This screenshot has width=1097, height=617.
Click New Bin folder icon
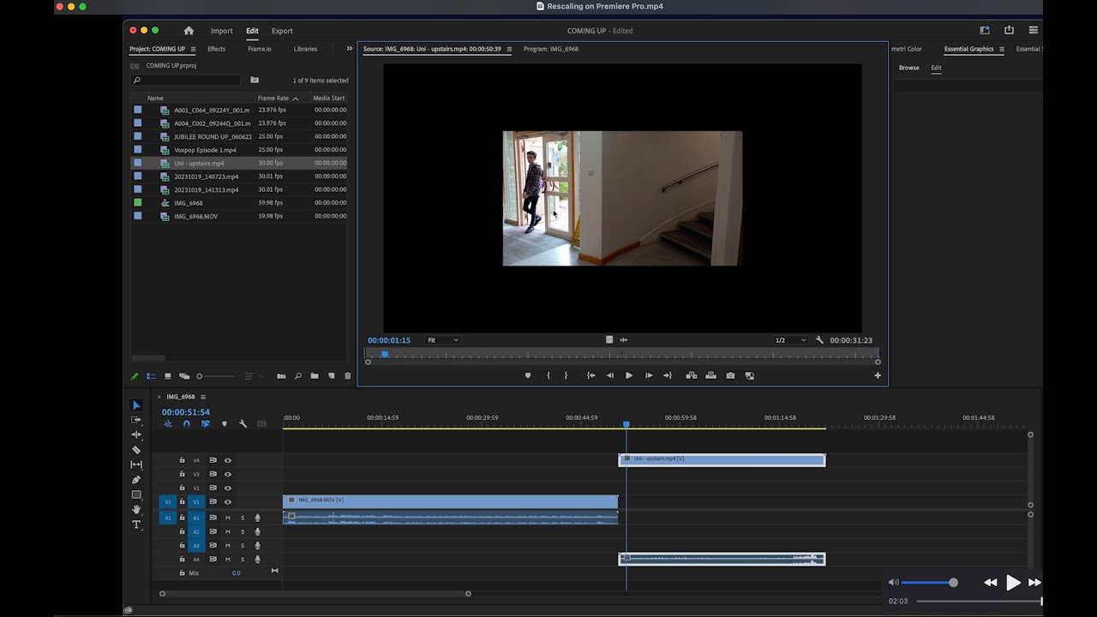[x=315, y=376]
